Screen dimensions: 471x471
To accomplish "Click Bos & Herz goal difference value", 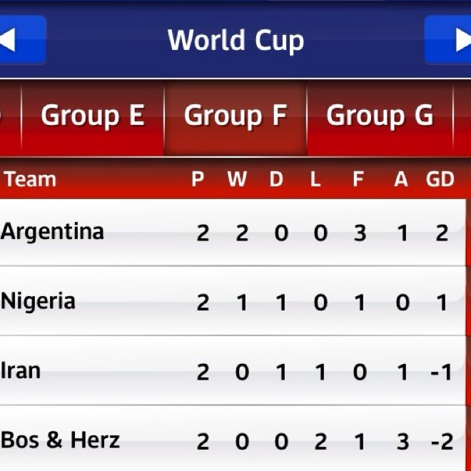I will tap(442, 442).
